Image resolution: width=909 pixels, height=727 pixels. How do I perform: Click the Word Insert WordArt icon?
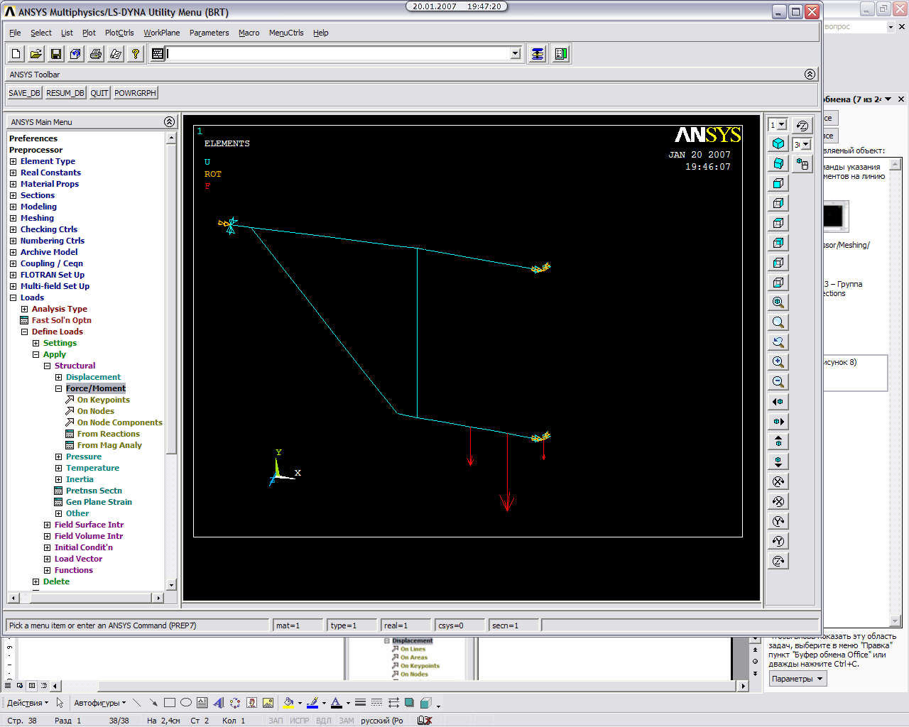point(219,703)
